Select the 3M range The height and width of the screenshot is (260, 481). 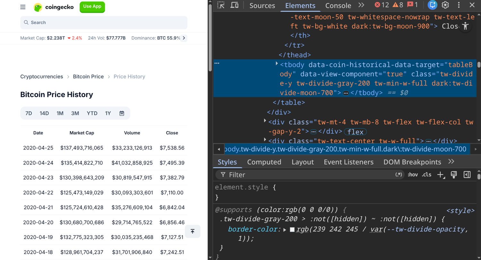coord(75,113)
